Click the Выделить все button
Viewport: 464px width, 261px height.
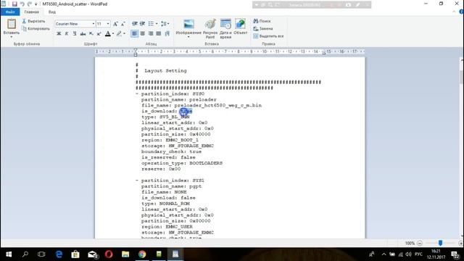pos(268,36)
